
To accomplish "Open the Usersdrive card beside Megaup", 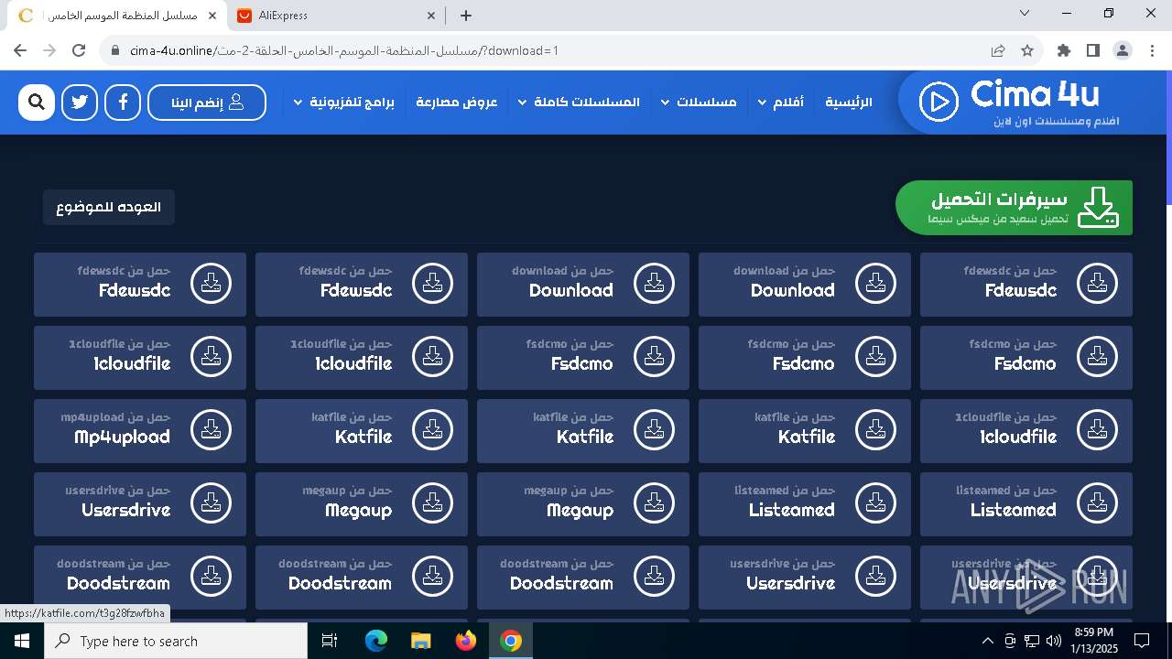I will (x=140, y=504).
